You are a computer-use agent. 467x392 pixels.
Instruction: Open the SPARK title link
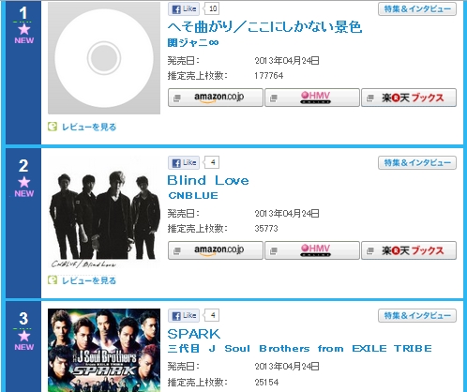(194, 334)
